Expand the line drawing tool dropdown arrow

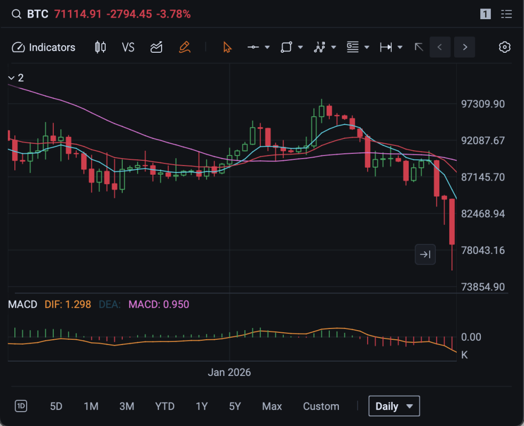click(x=267, y=47)
